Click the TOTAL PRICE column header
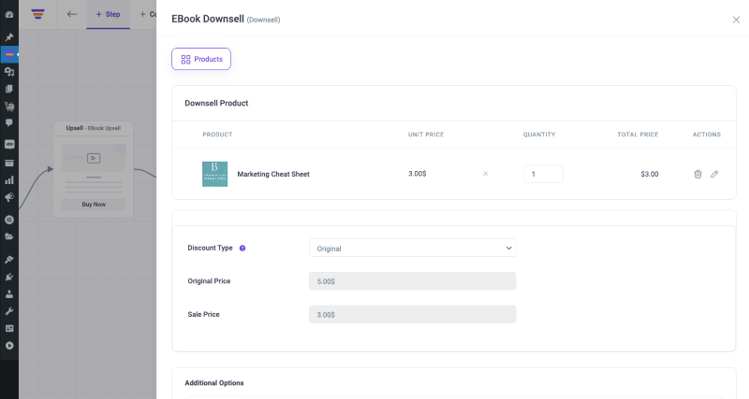The height and width of the screenshot is (399, 749). 638,135
